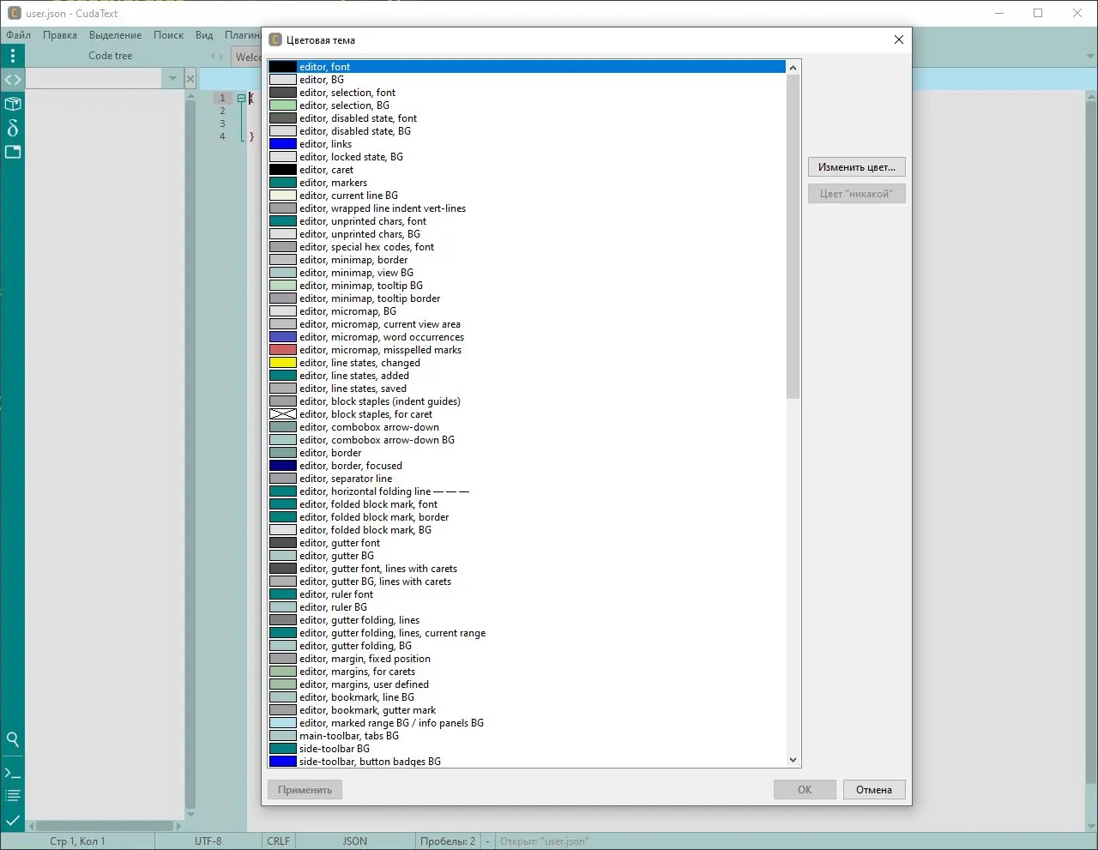Open the Tabs panel icon in sidebar
This screenshot has width=1098, height=850.
click(x=13, y=152)
